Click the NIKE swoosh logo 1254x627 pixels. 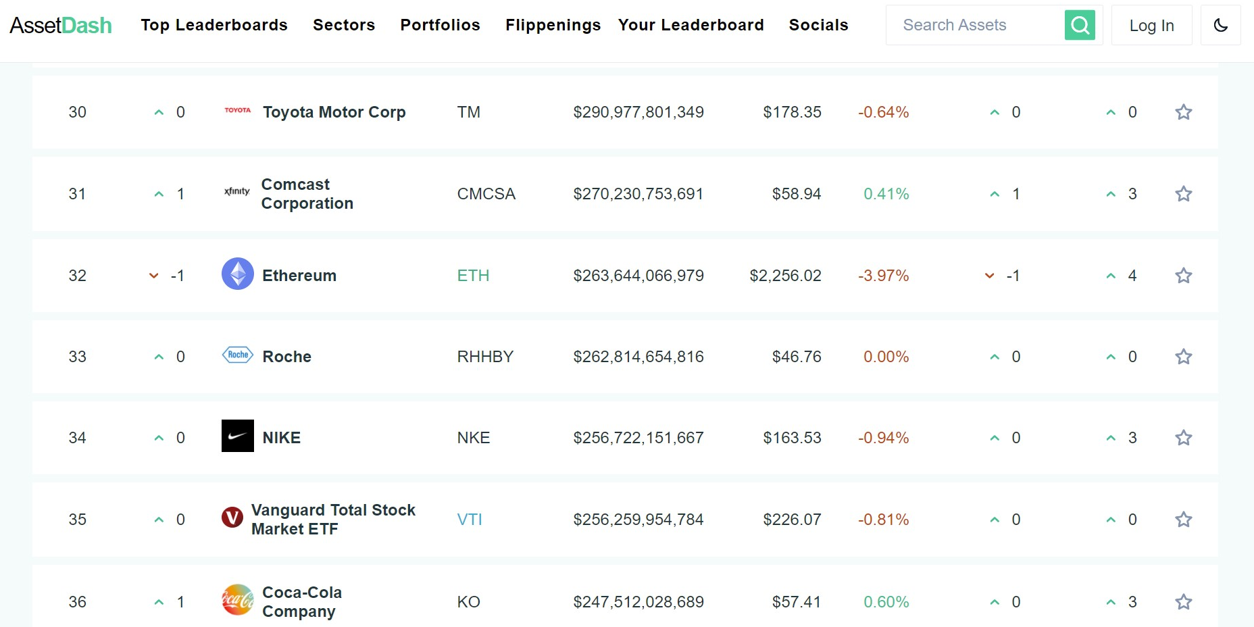(238, 436)
